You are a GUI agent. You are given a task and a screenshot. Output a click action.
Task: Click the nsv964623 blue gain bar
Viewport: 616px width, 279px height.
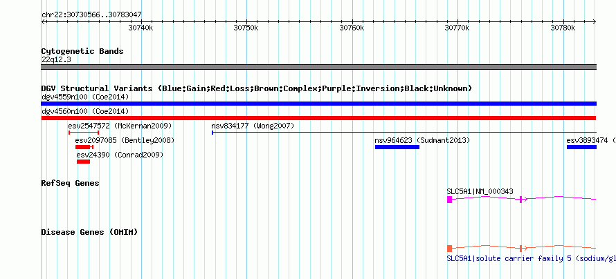[x=397, y=147]
